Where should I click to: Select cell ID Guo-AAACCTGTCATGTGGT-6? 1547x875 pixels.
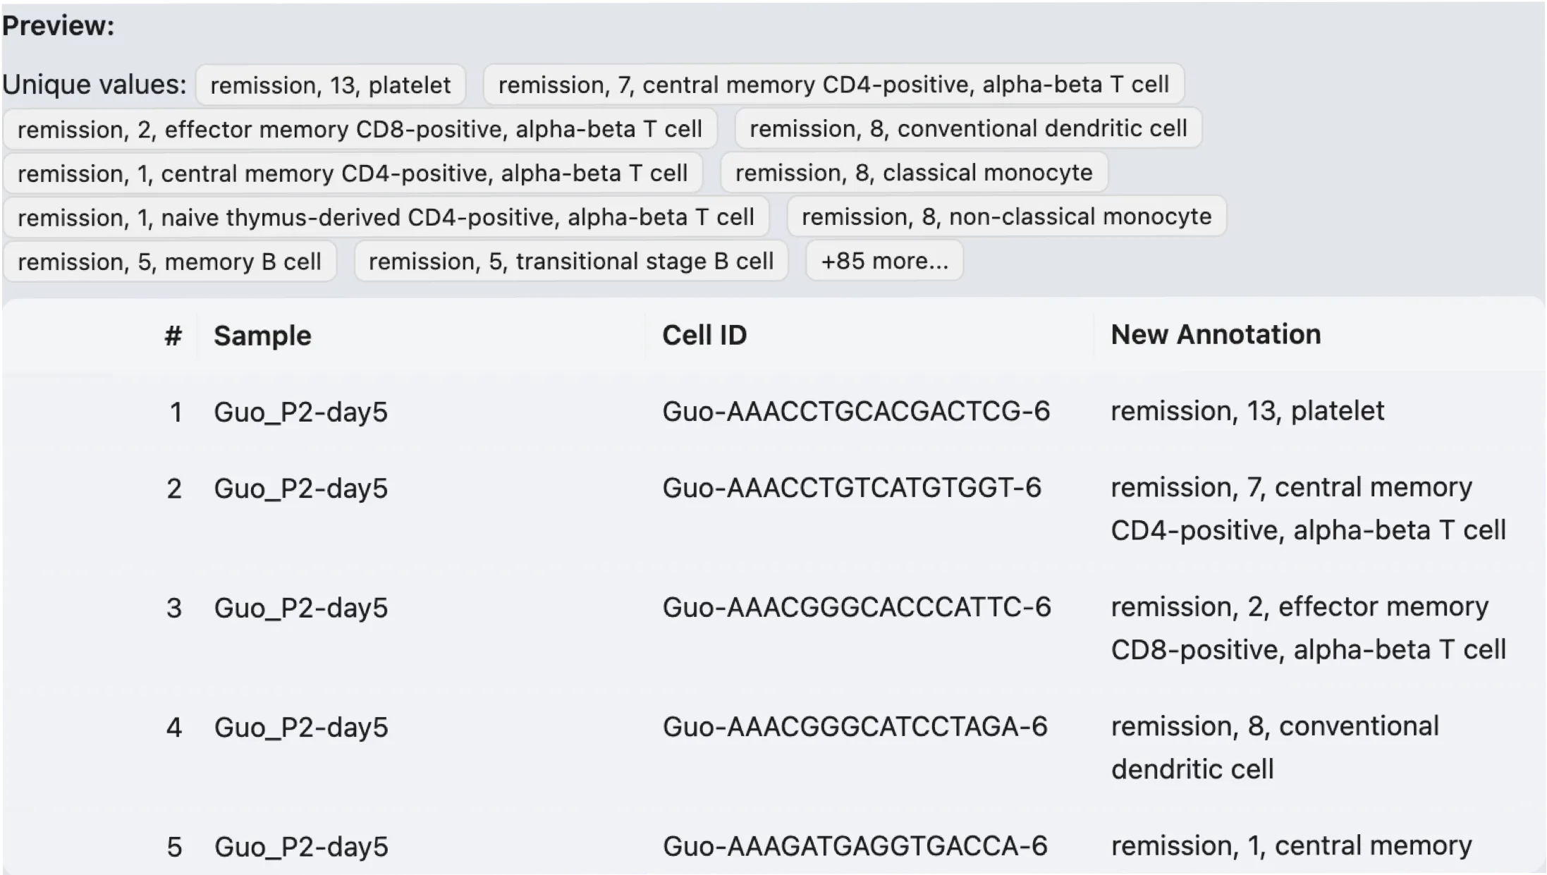851,488
